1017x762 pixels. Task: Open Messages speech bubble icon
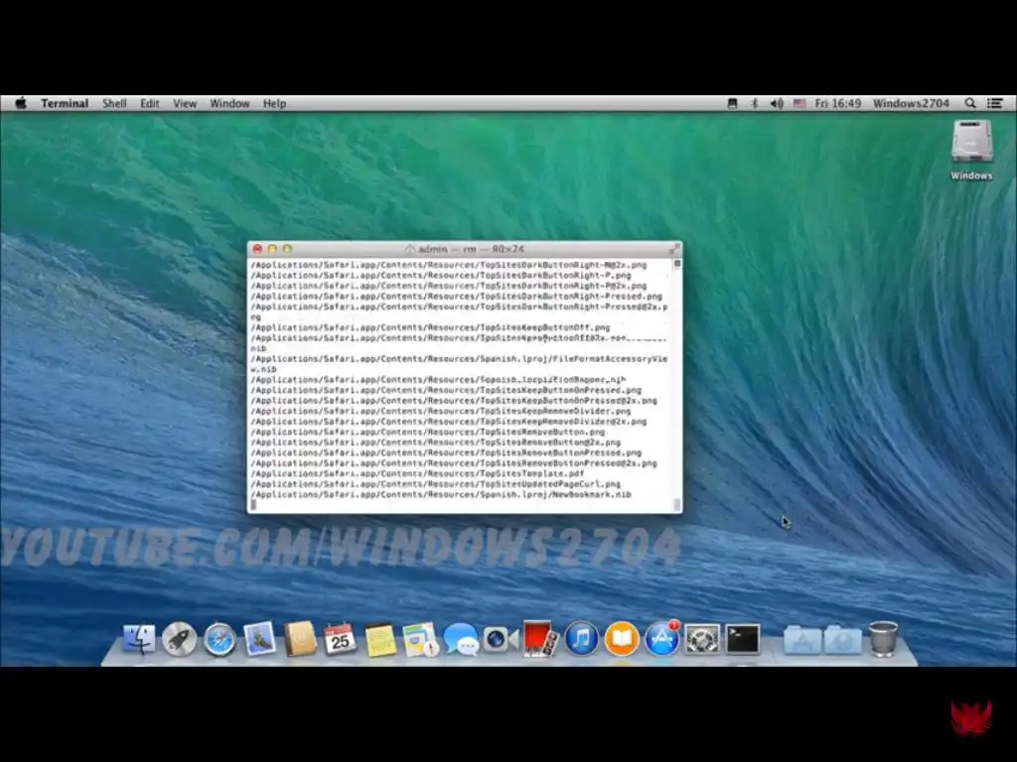(x=461, y=640)
